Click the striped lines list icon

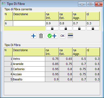[x=70, y=36]
